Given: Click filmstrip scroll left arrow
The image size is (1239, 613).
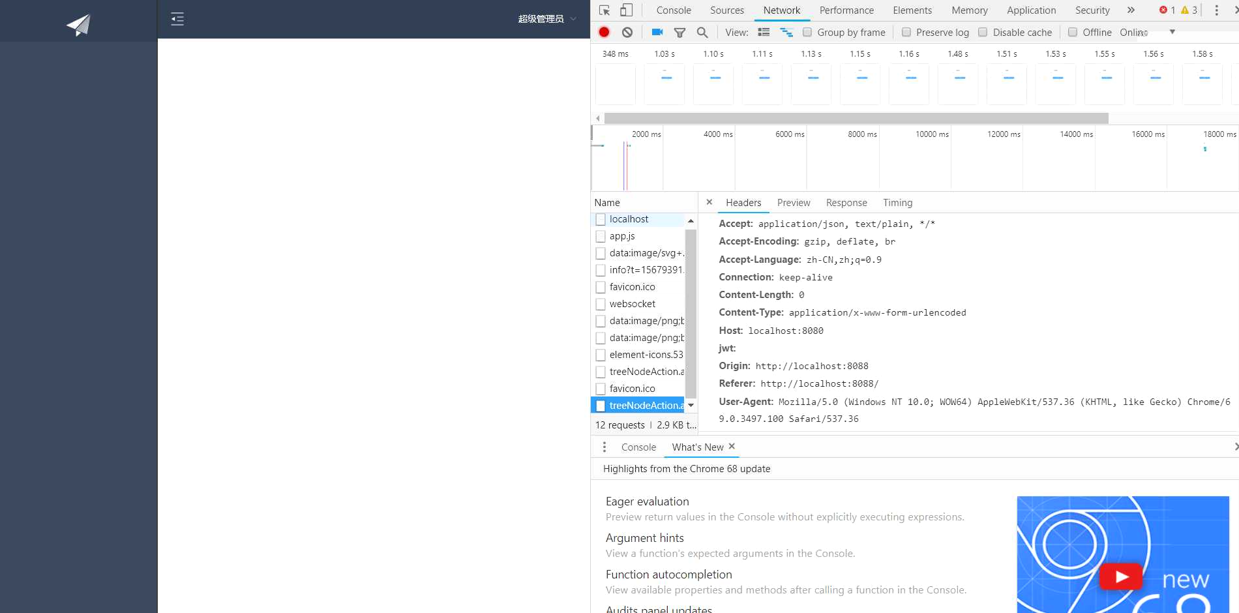Looking at the screenshot, I should coord(597,118).
